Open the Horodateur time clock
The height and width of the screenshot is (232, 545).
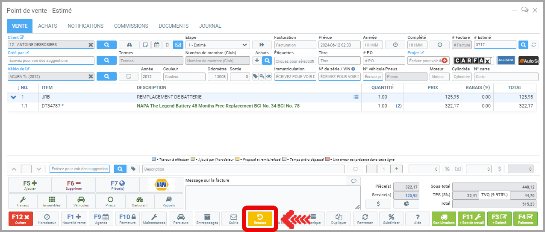tap(47, 219)
